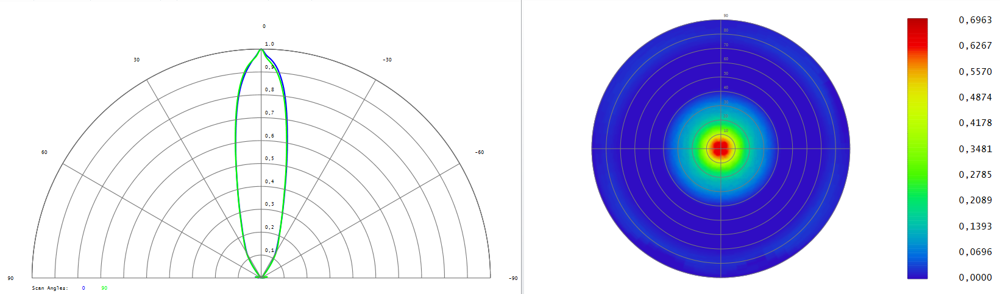Click the rainbow color scale bar
1000x294 pixels.
[917, 149]
